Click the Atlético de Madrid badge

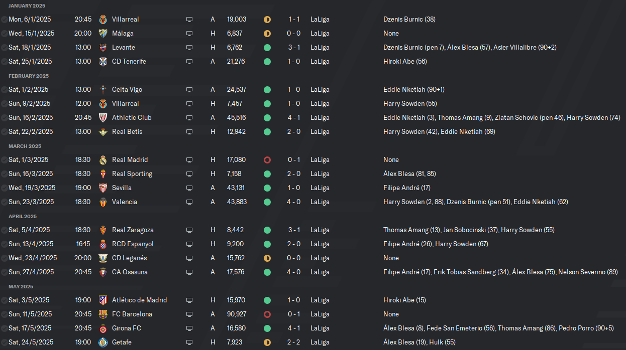coord(103,300)
